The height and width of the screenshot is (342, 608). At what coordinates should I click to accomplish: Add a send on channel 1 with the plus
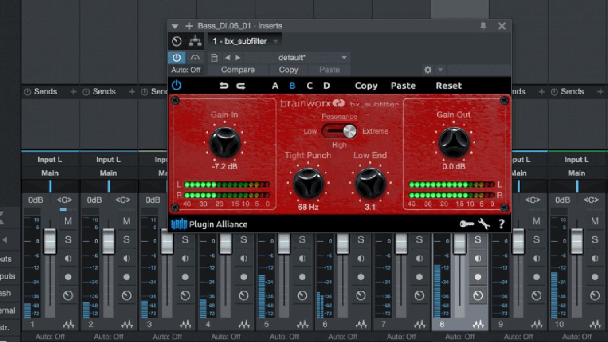click(x=73, y=92)
